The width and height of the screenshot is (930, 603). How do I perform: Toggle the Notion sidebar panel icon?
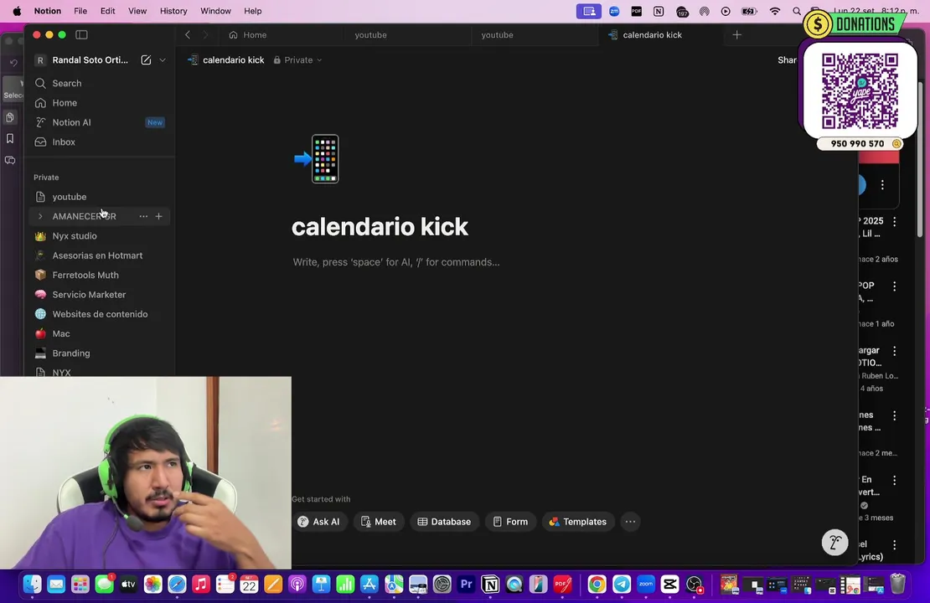tap(82, 35)
